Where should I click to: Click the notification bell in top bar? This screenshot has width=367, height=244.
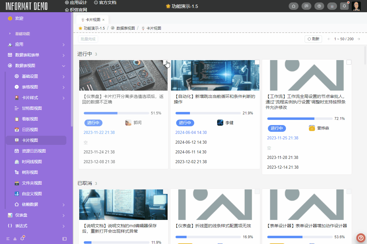(344, 6)
